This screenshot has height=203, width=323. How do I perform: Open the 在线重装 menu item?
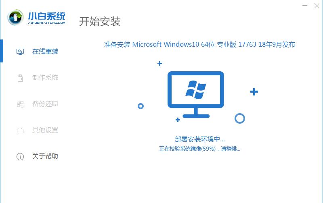(45, 52)
